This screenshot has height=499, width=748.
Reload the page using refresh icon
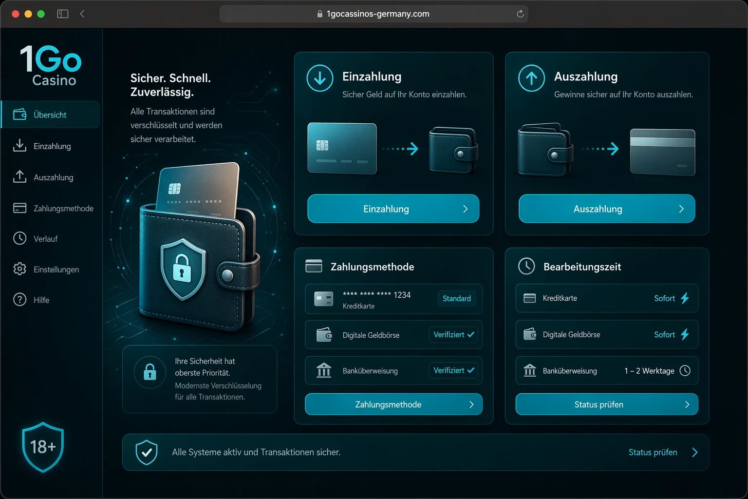[x=520, y=14]
